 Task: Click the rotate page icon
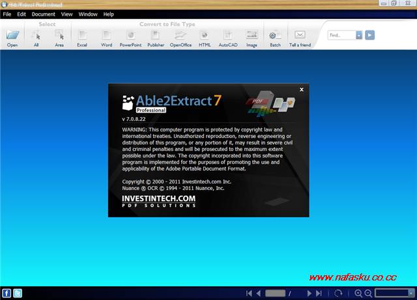point(338,293)
